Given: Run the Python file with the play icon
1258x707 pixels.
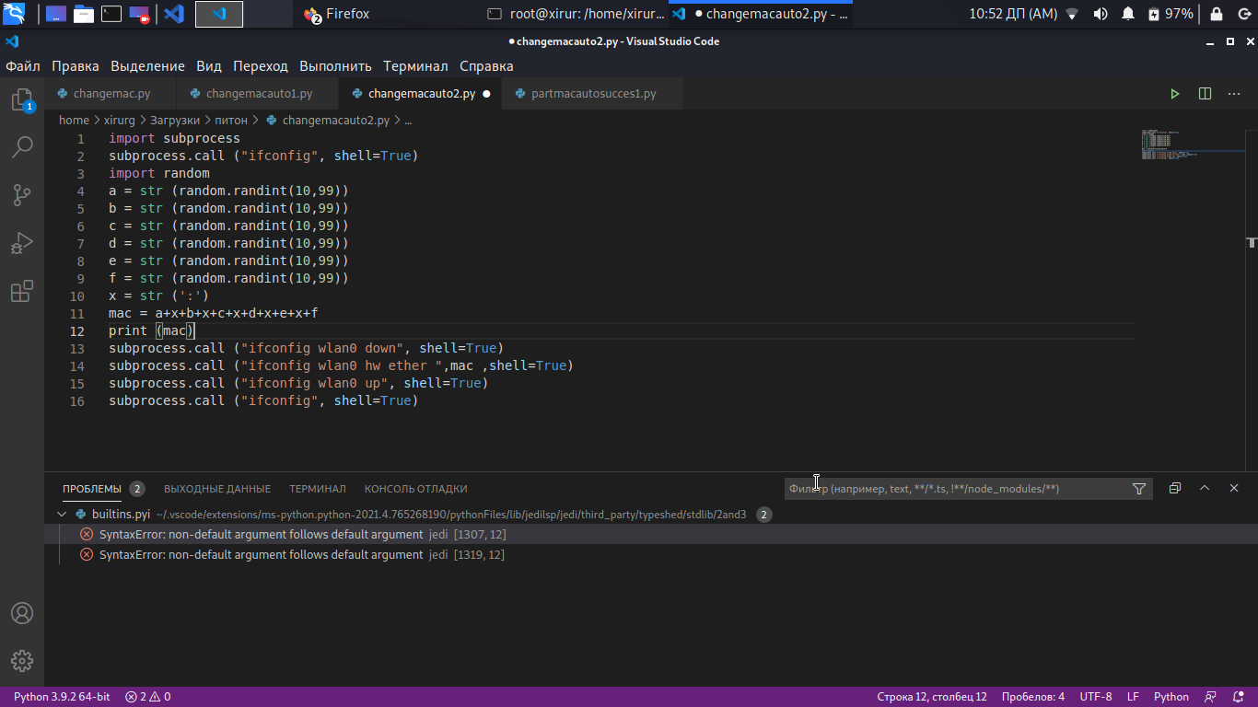Looking at the screenshot, I should [1175, 94].
